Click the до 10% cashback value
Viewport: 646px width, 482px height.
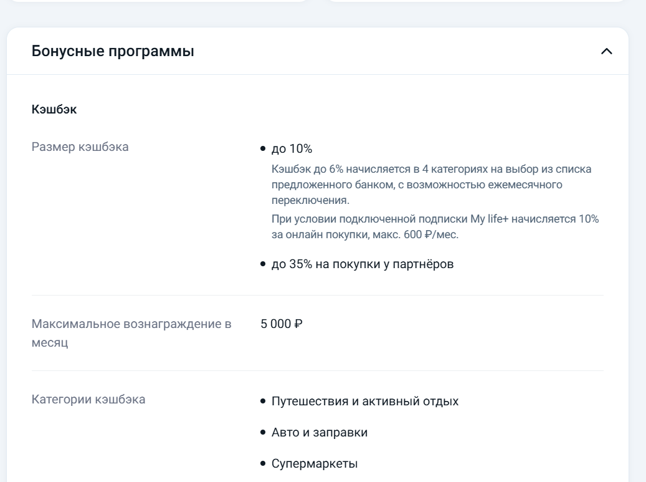click(x=292, y=148)
